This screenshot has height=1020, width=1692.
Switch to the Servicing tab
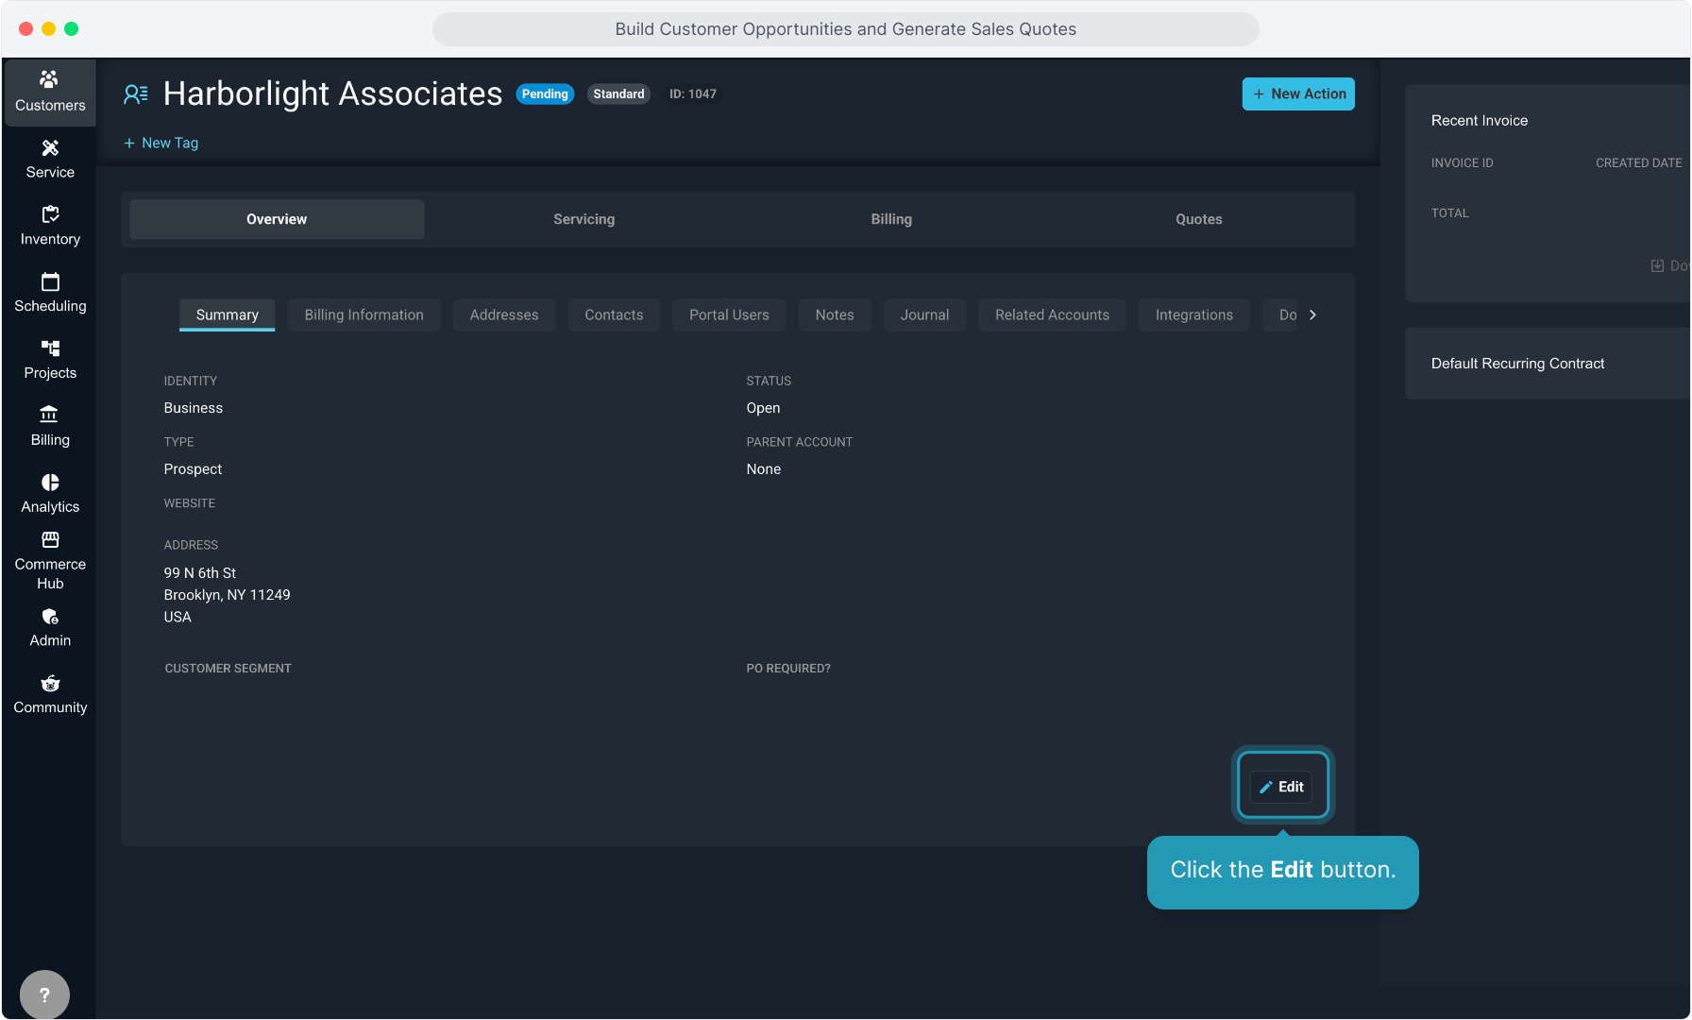(584, 219)
